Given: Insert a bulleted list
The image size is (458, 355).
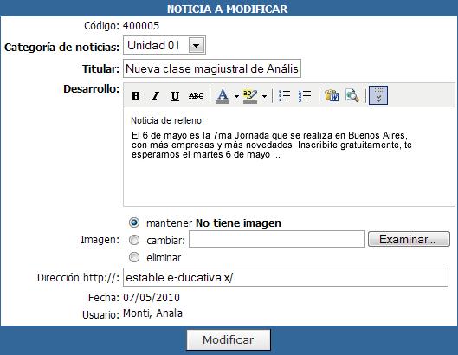Looking at the screenshot, I should 284,95.
